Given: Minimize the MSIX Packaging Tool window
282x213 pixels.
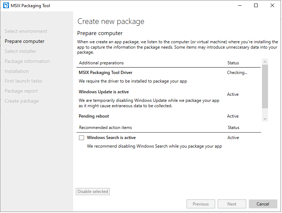Looking at the screenshot, I should 239,6.
